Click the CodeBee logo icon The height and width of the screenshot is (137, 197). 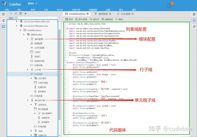pyautogui.click(x=4, y=4)
